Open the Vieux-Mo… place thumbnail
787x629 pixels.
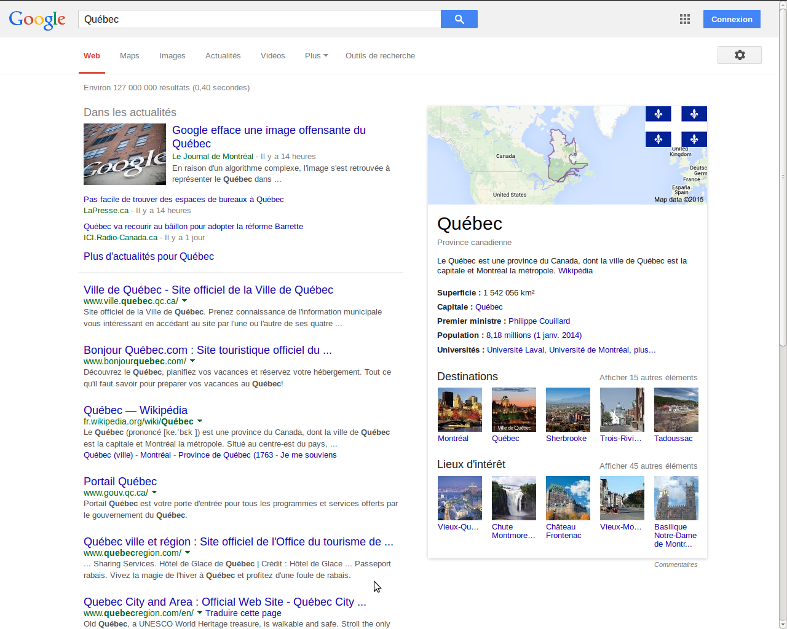[622, 498]
